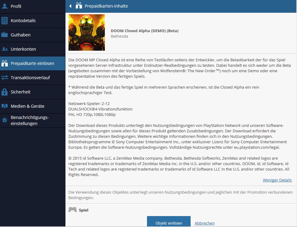Open the Profil menu item
This screenshot has width=297, height=227.
click(x=33, y=6)
